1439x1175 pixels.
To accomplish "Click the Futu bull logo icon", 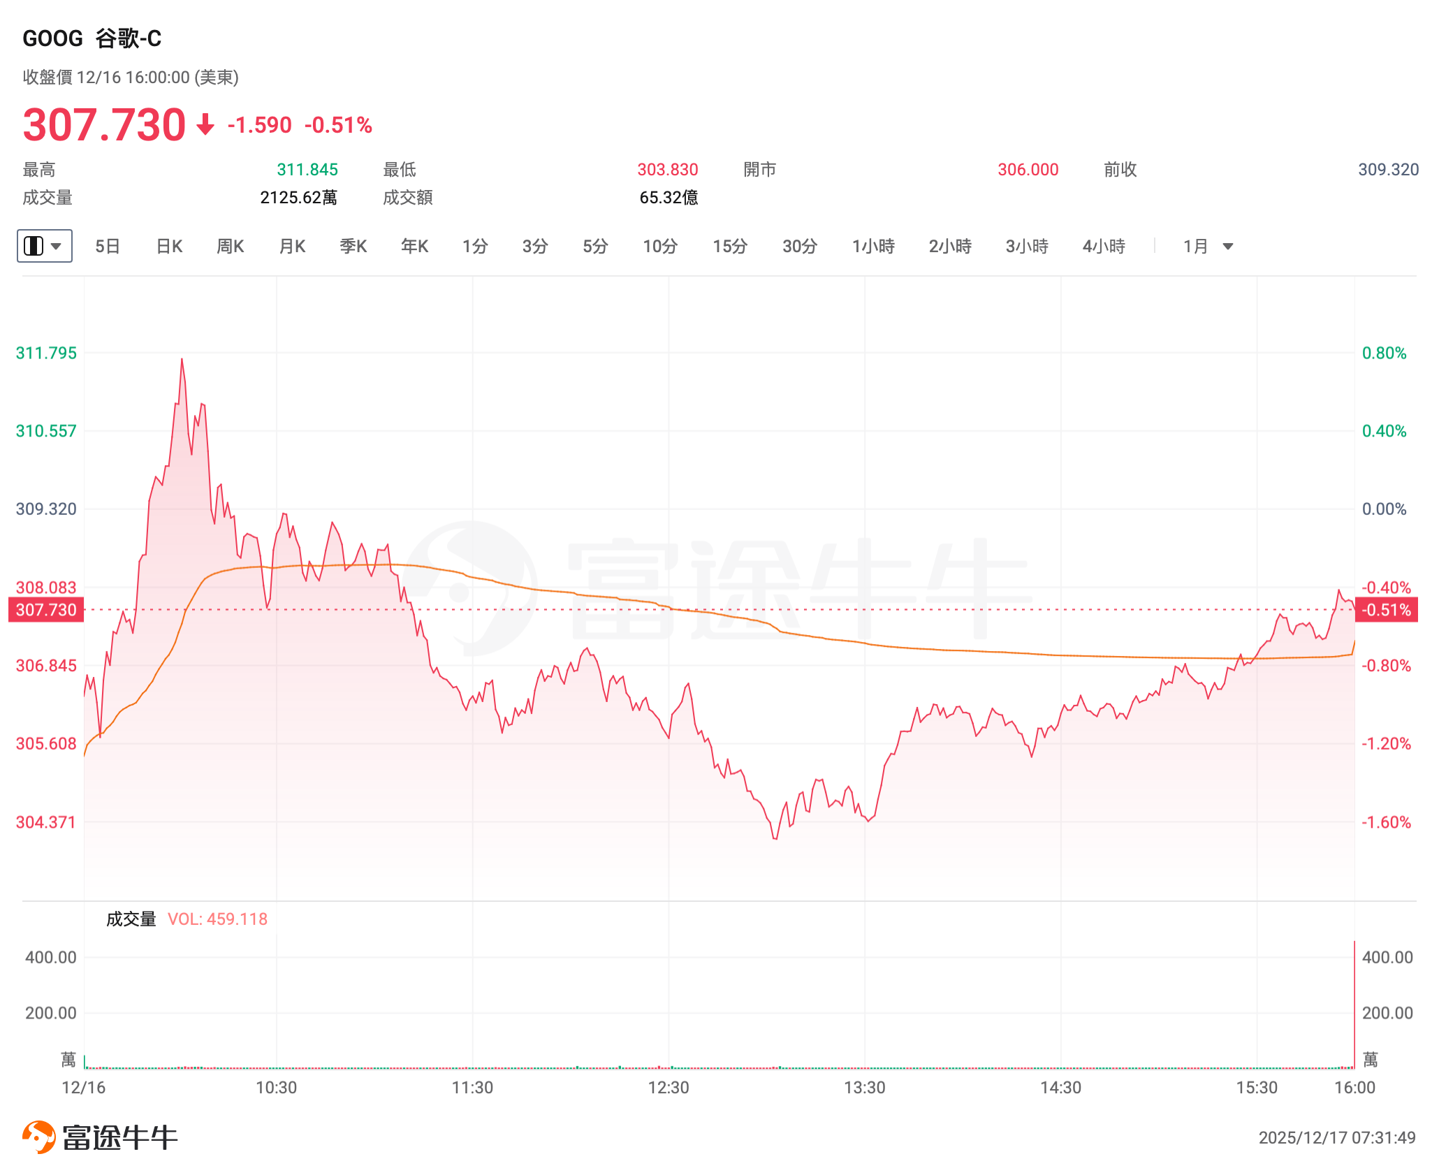I will (x=39, y=1137).
